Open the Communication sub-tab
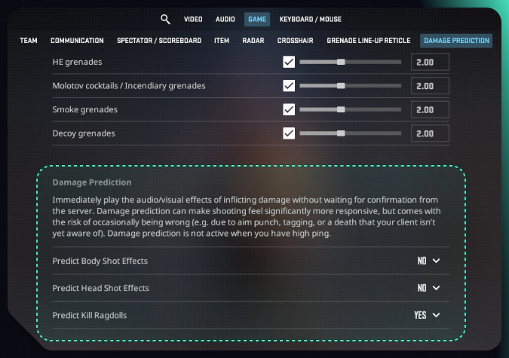The height and width of the screenshot is (358, 509). (77, 41)
